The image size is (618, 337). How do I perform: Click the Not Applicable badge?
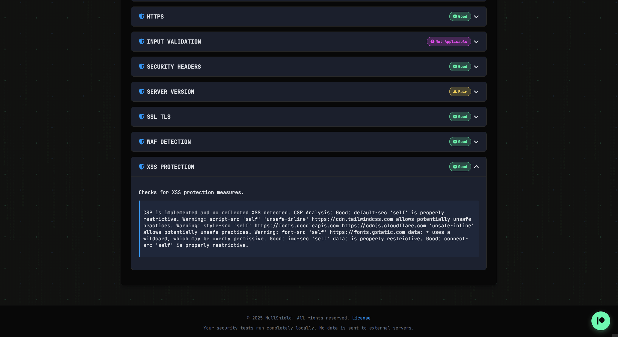point(449,42)
